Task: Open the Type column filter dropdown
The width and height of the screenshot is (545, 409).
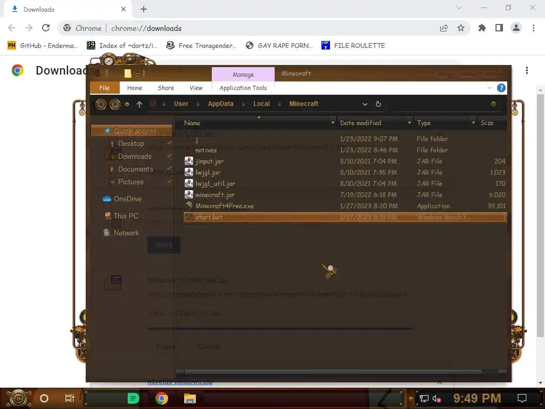Action: (473, 123)
